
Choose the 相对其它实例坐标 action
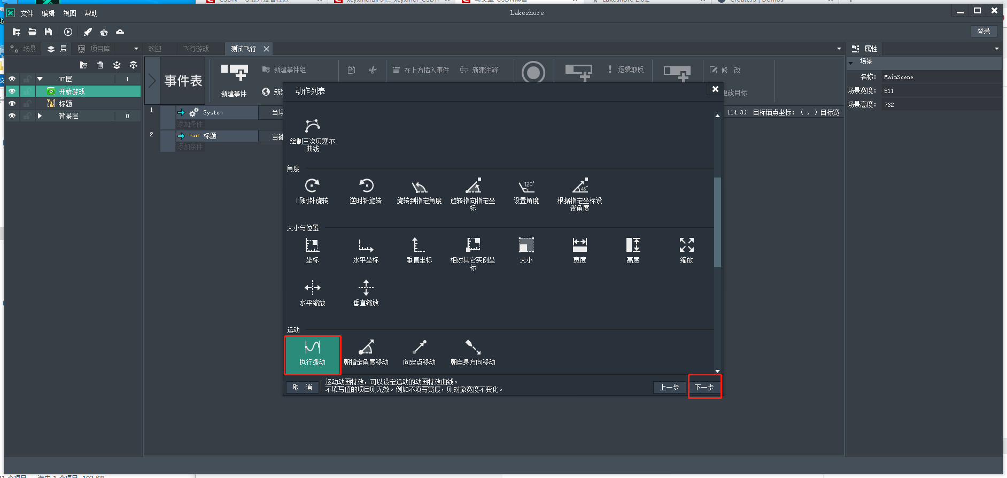(x=473, y=253)
